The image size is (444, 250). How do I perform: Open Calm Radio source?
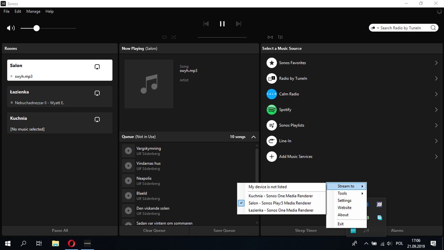[x=351, y=94]
